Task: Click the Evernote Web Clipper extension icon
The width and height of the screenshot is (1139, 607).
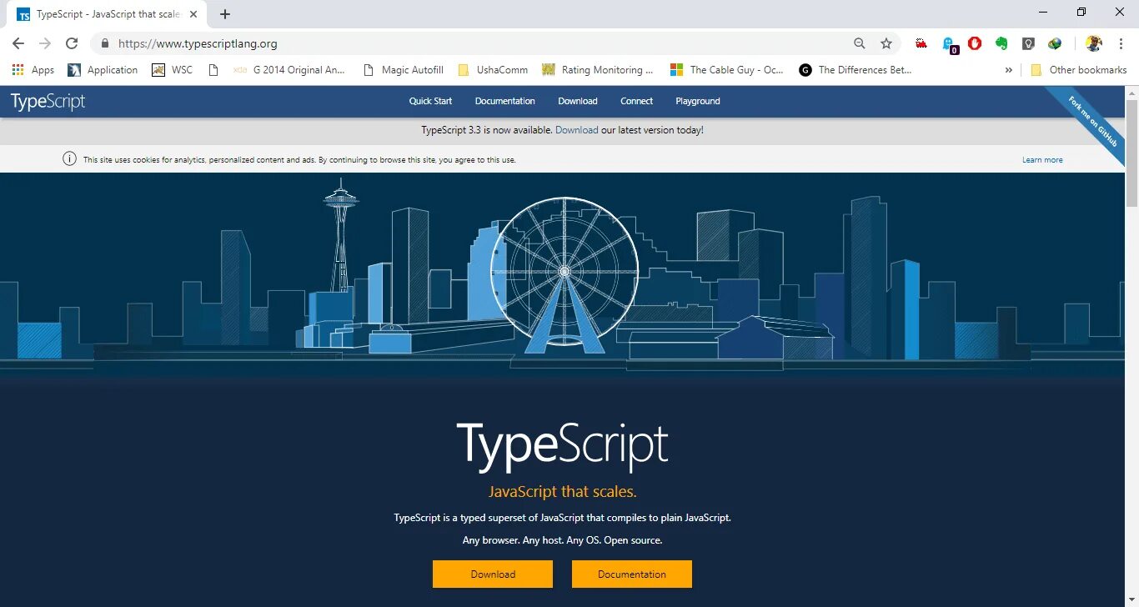Action: pos(1001,43)
